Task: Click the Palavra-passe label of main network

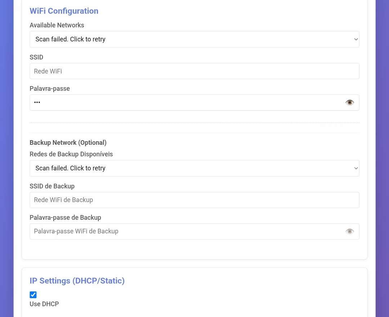Action: [50, 89]
